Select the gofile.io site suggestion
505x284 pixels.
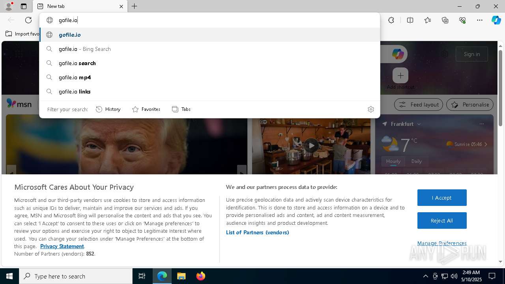209,35
